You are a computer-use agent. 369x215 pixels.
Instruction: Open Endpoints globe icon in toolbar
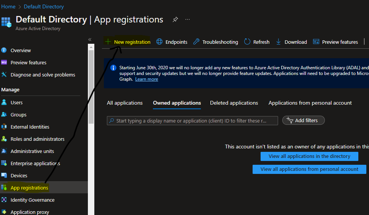pos(160,42)
